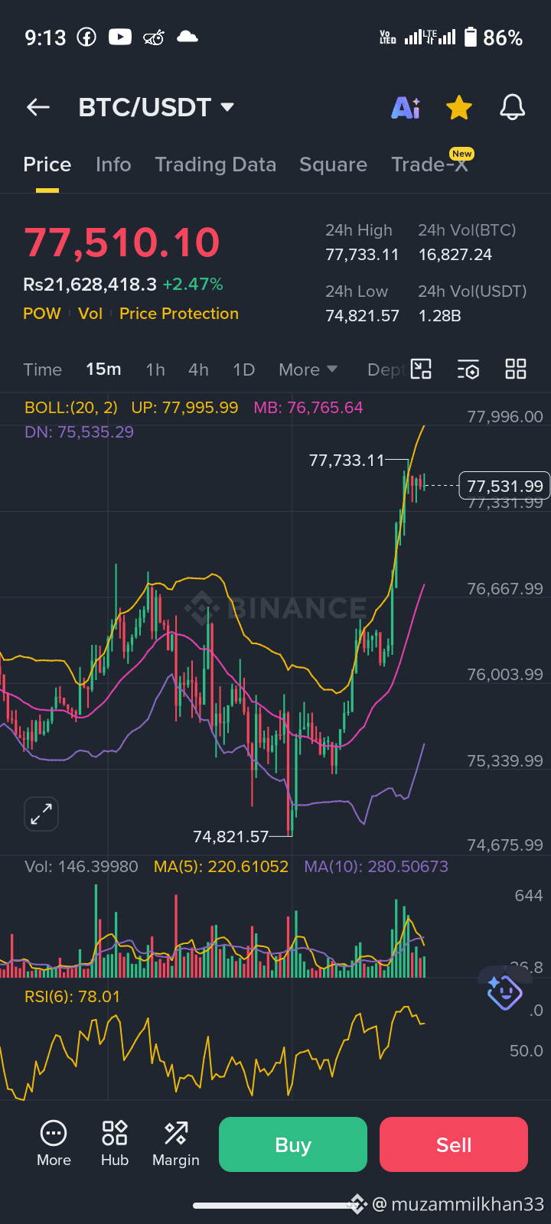Tap the 24h Vol(BTC) value 16,827.24
Screen dimensions: 551x1224
[x=455, y=255]
